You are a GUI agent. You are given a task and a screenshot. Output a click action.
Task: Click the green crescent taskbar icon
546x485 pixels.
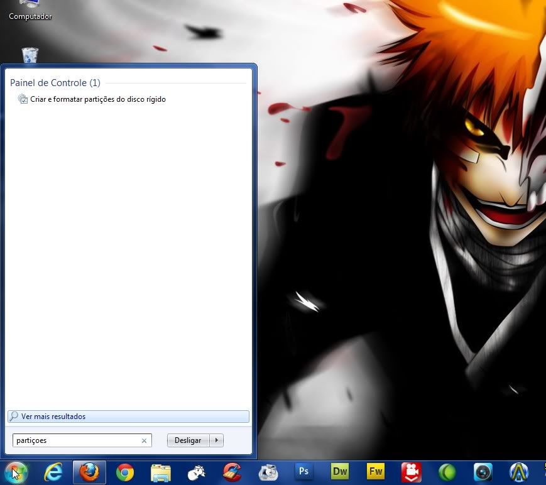pyautogui.click(x=447, y=472)
